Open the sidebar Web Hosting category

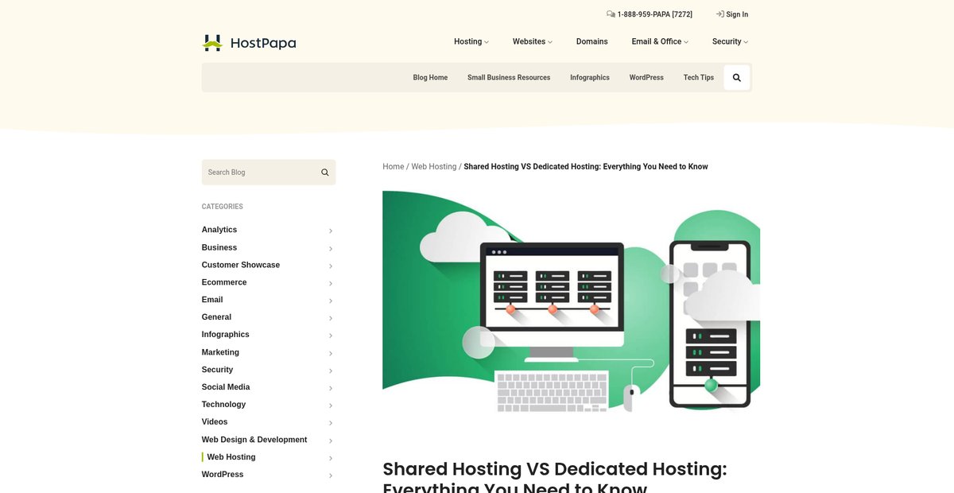click(x=231, y=457)
